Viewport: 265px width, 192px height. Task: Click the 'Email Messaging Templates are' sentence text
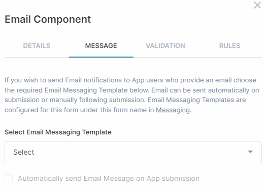click(196, 100)
